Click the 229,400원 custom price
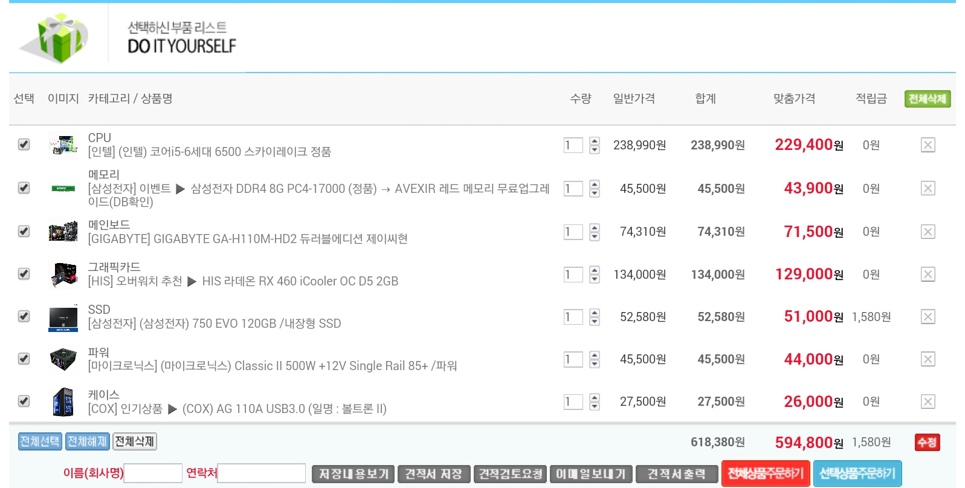965x488 pixels. (809, 145)
